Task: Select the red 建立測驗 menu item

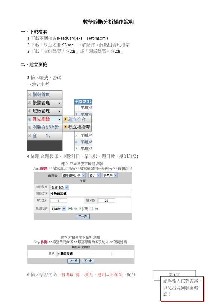Action: [x=45, y=119]
